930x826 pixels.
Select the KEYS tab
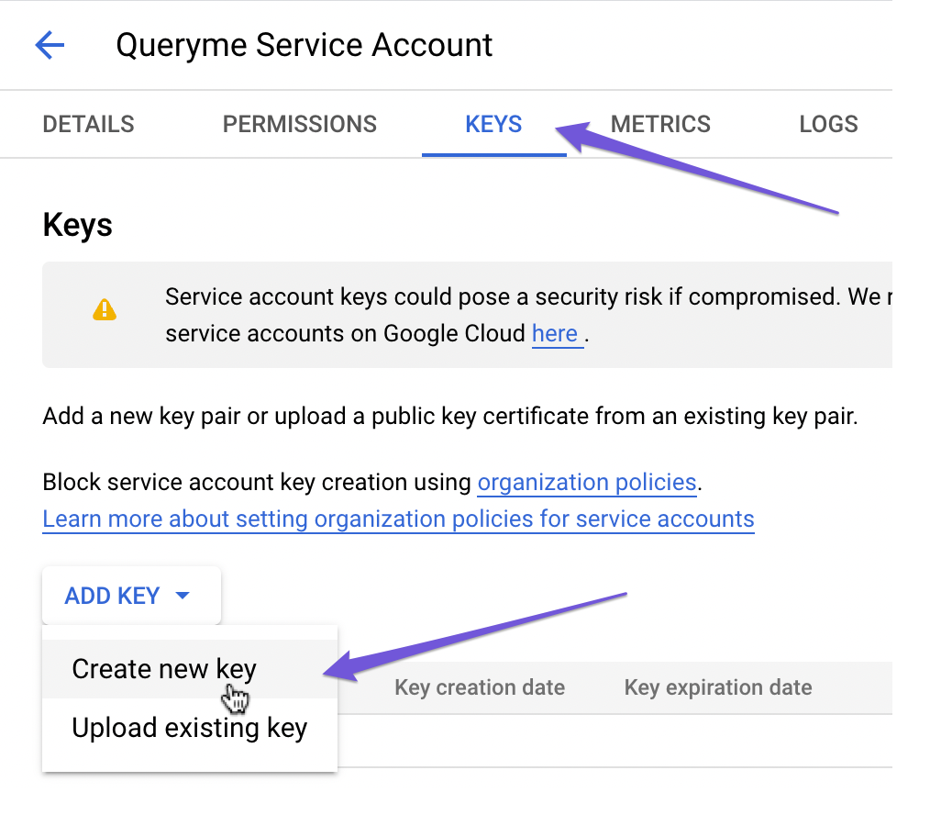[493, 125]
